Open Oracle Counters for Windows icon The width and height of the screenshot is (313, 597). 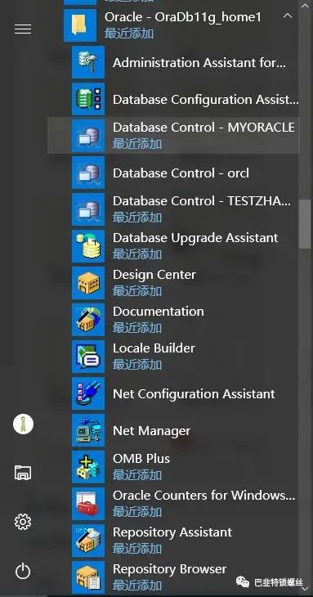88,503
